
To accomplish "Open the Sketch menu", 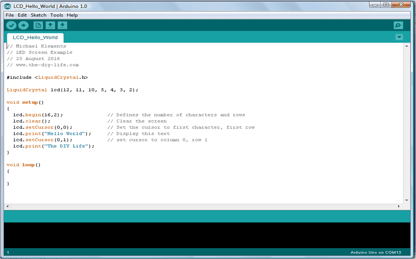I will (x=39, y=15).
